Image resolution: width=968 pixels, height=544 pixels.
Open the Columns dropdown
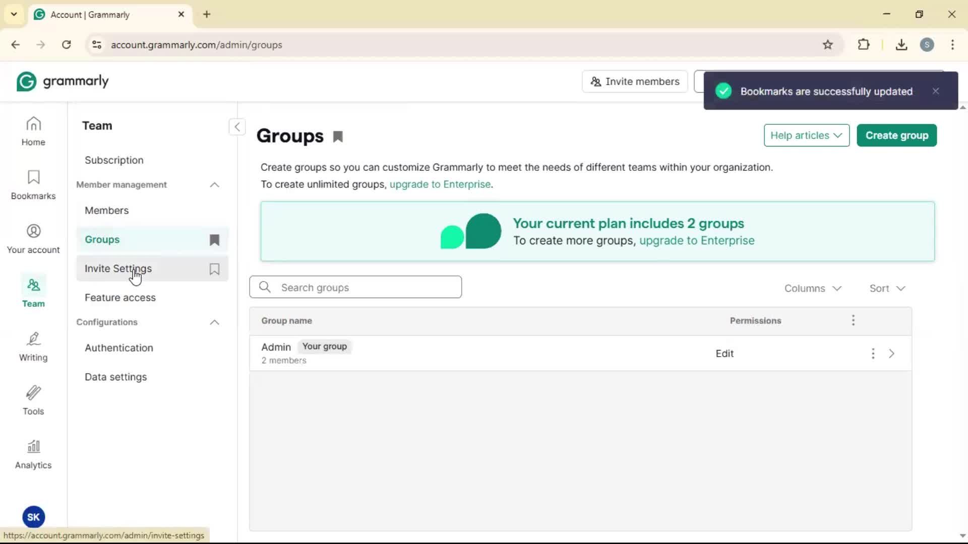(x=813, y=288)
